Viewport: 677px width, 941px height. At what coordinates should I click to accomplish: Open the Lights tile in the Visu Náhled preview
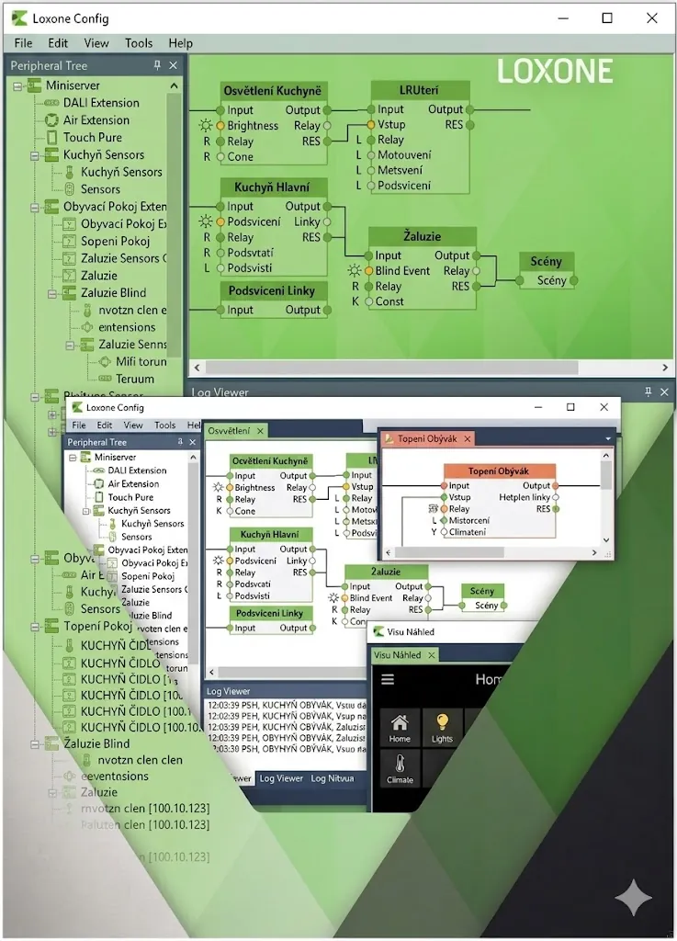coord(442,728)
